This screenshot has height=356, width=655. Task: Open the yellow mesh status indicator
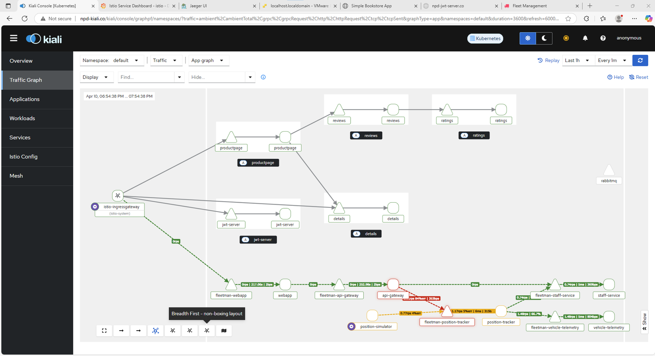(566, 38)
